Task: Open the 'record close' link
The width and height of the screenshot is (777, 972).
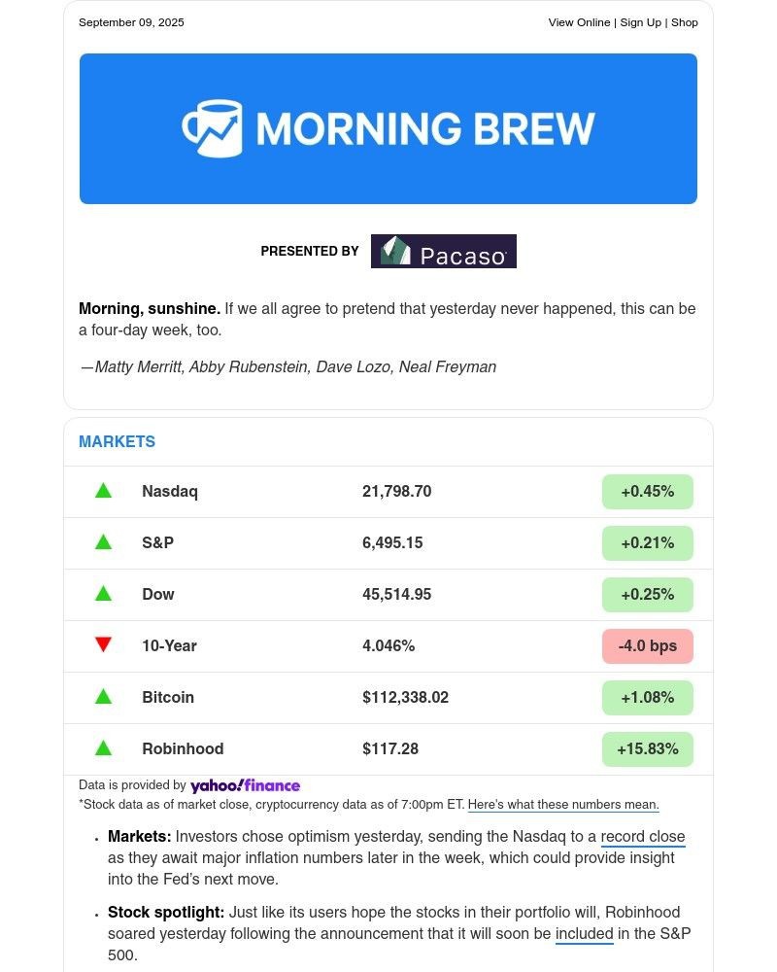Action: 643,837
